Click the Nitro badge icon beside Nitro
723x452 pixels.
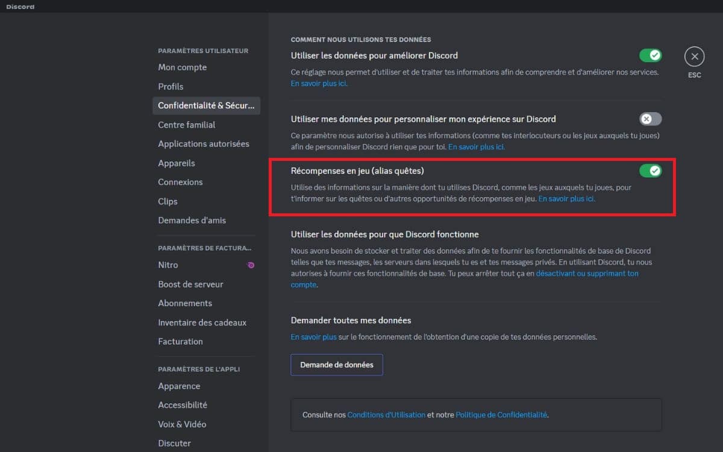click(251, 265)
